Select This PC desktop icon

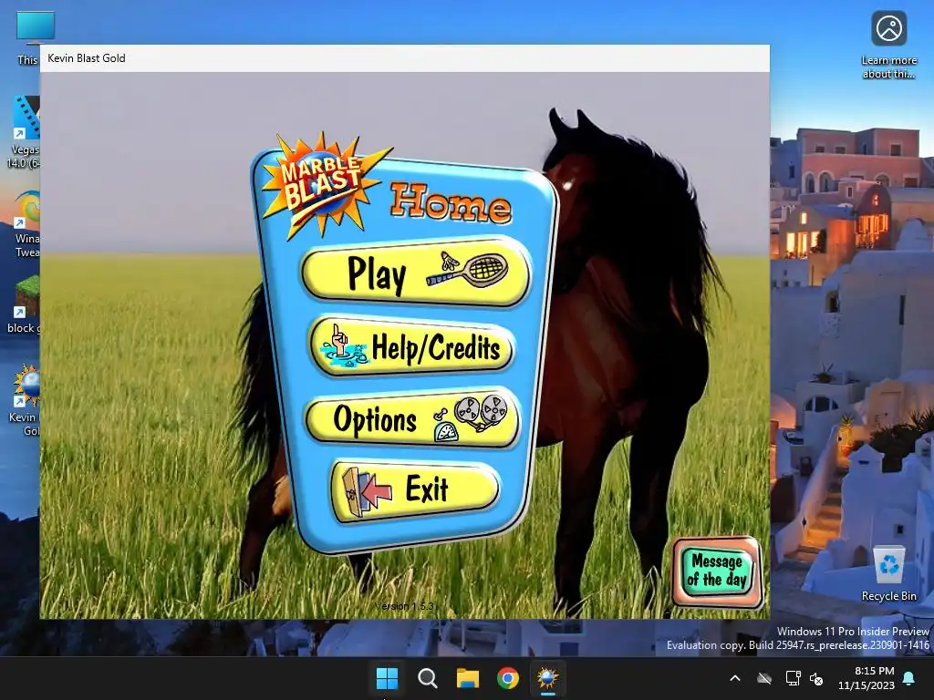[28, 38]
